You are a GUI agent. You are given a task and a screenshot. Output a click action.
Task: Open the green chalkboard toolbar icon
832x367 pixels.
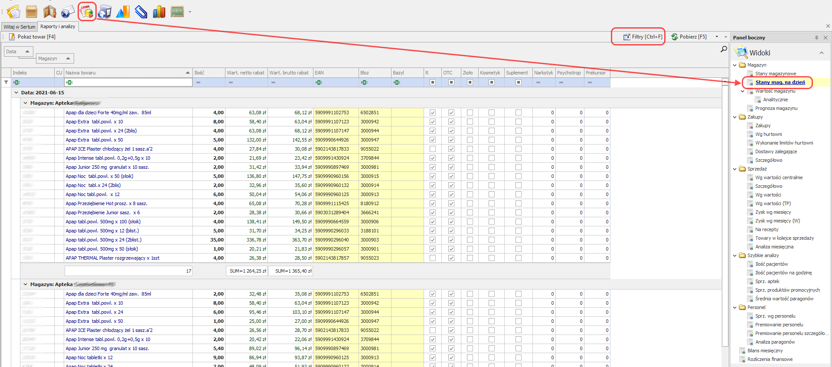pos(177,12)
